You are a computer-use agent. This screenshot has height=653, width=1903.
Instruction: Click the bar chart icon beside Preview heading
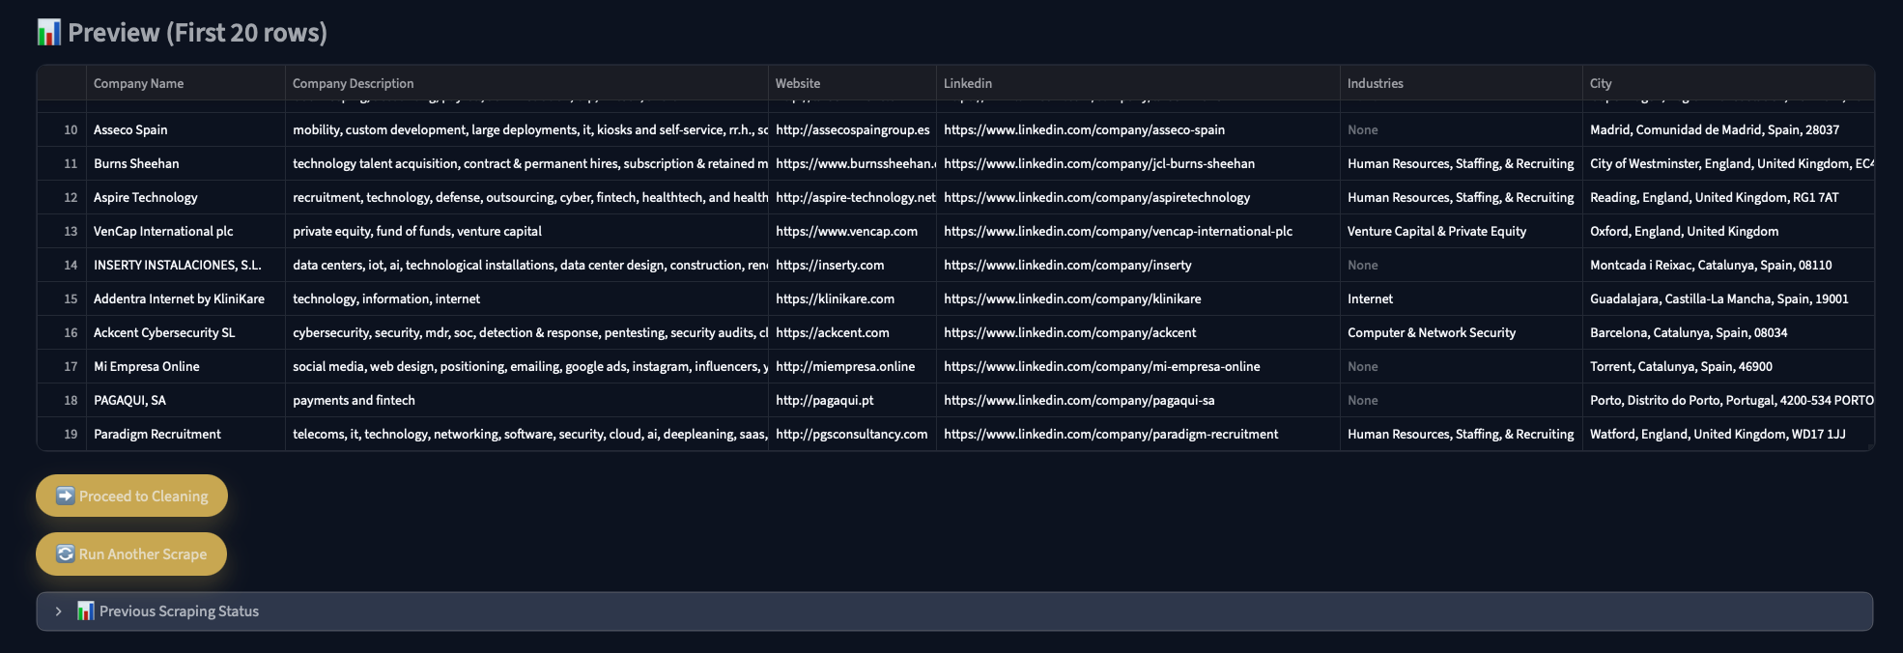[49, 33]
